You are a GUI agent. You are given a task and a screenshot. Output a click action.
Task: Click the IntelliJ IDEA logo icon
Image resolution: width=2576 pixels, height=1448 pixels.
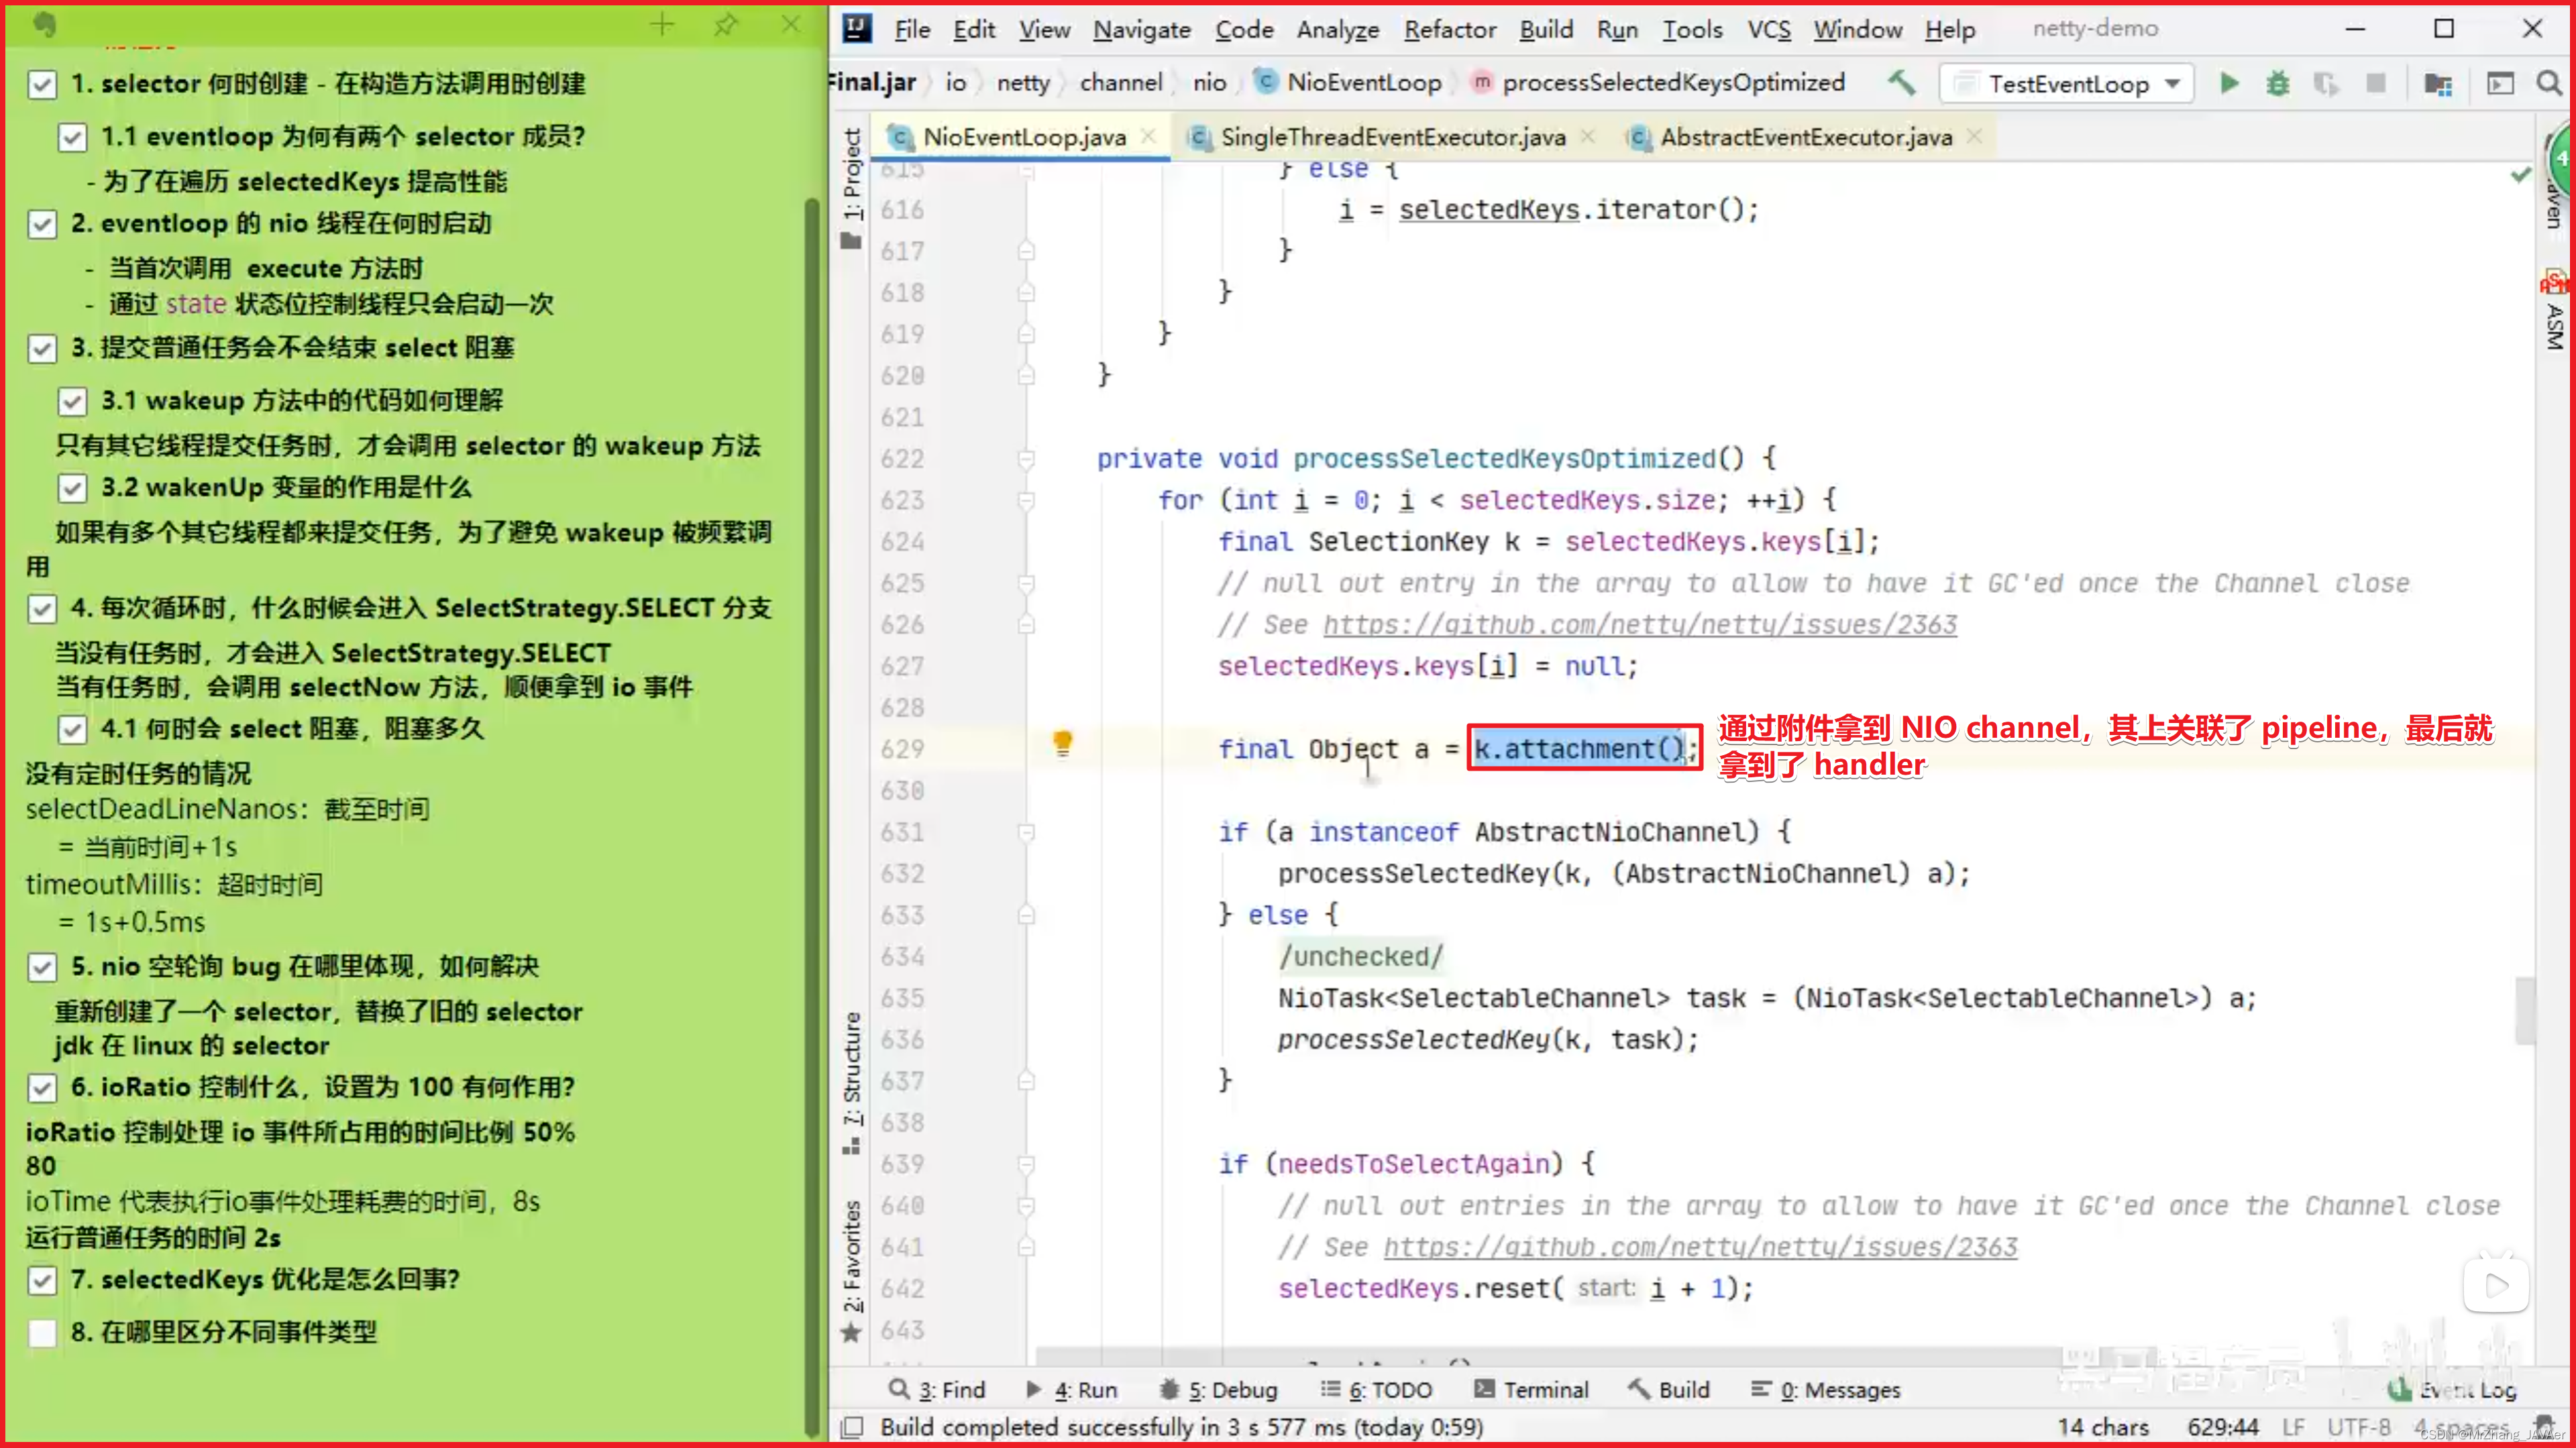tap(857, 28)
